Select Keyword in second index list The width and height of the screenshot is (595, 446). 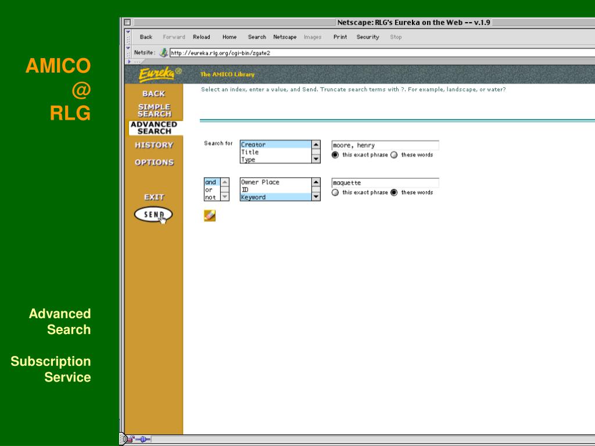(x=275, y=197)
